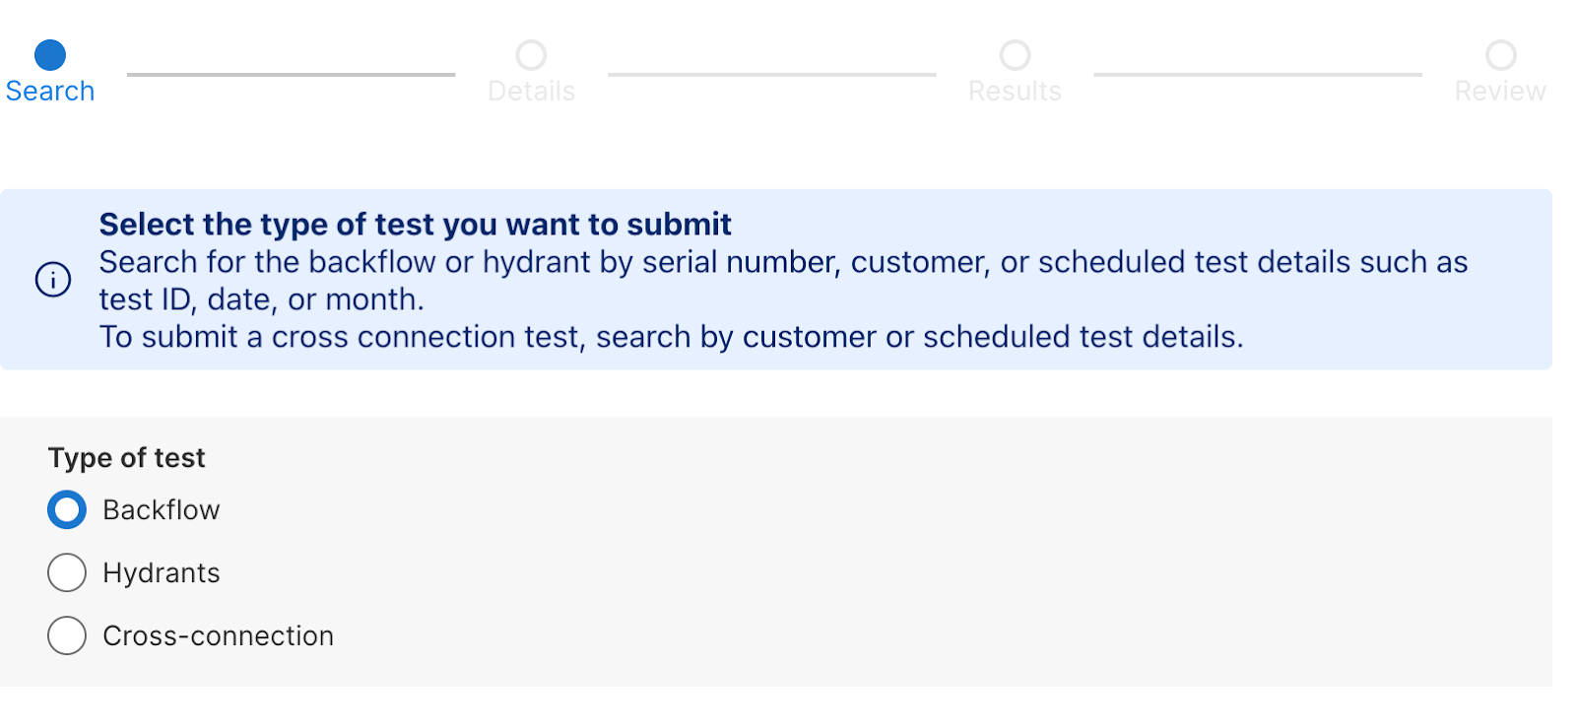Image resolution: width=1576 pixels, height=728 pixels.
Task: Click the info icon in the blue banner
Action: tap(53, 280)
